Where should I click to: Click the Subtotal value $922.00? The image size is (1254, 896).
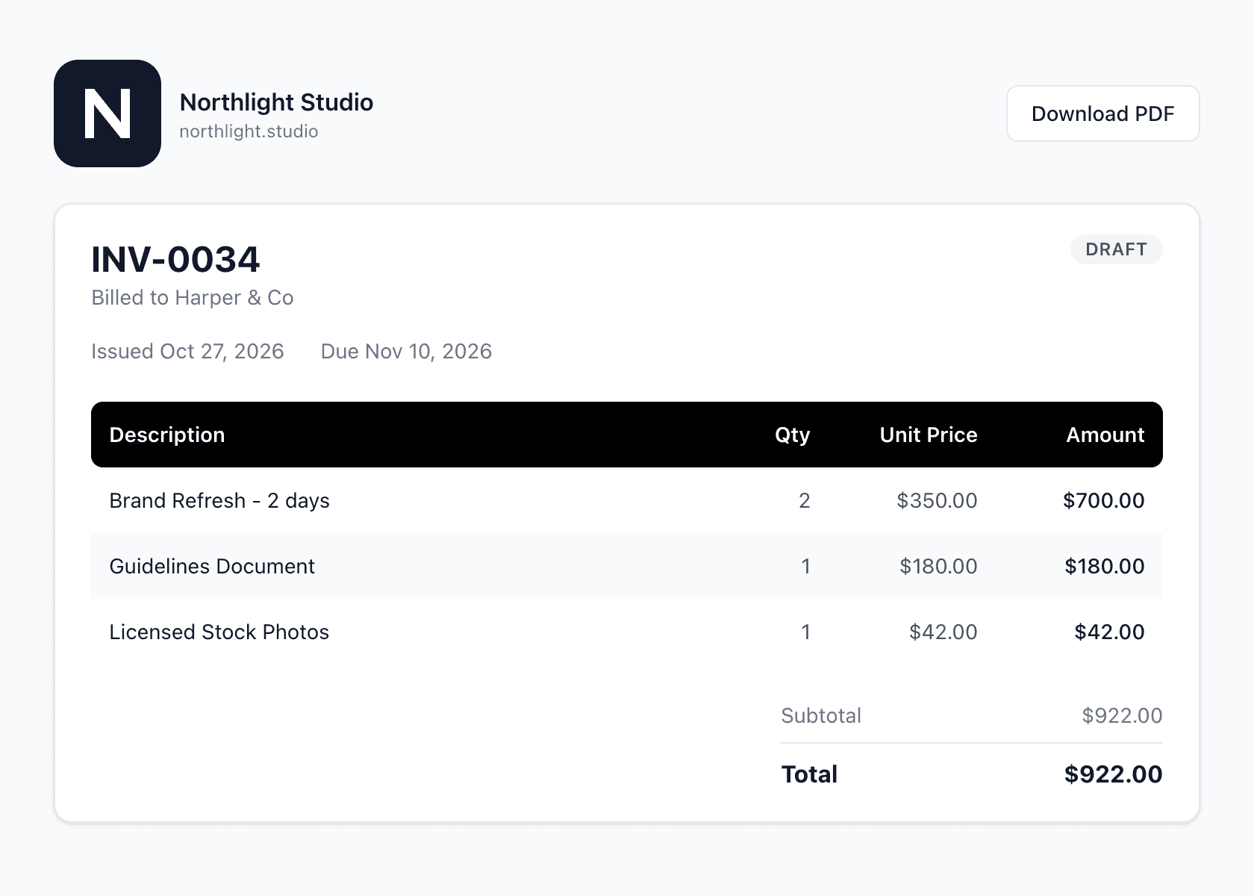pos(1122,716)
